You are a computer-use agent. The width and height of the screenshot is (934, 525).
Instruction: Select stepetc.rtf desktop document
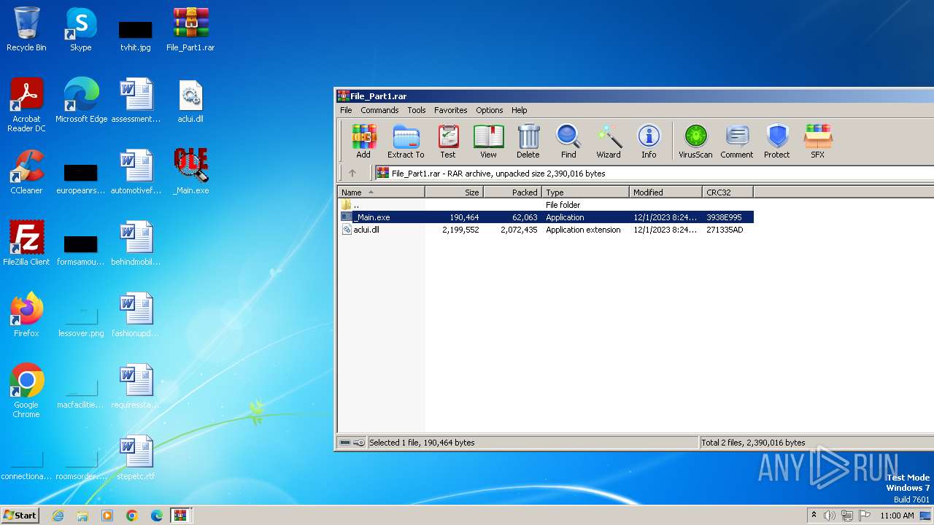point(136,458)
